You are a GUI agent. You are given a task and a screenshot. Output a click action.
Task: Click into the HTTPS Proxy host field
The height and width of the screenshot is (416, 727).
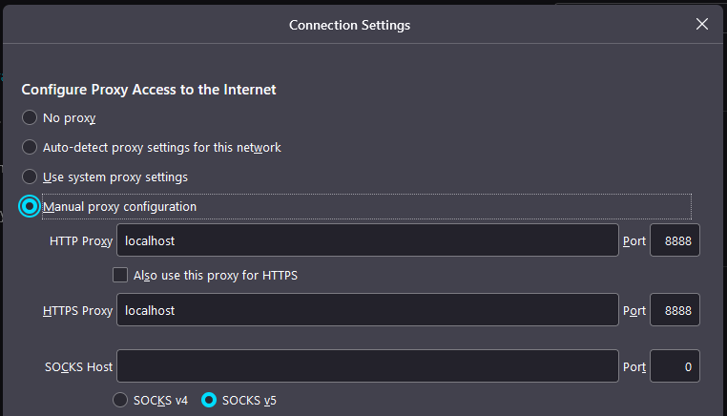click(367, 310)
